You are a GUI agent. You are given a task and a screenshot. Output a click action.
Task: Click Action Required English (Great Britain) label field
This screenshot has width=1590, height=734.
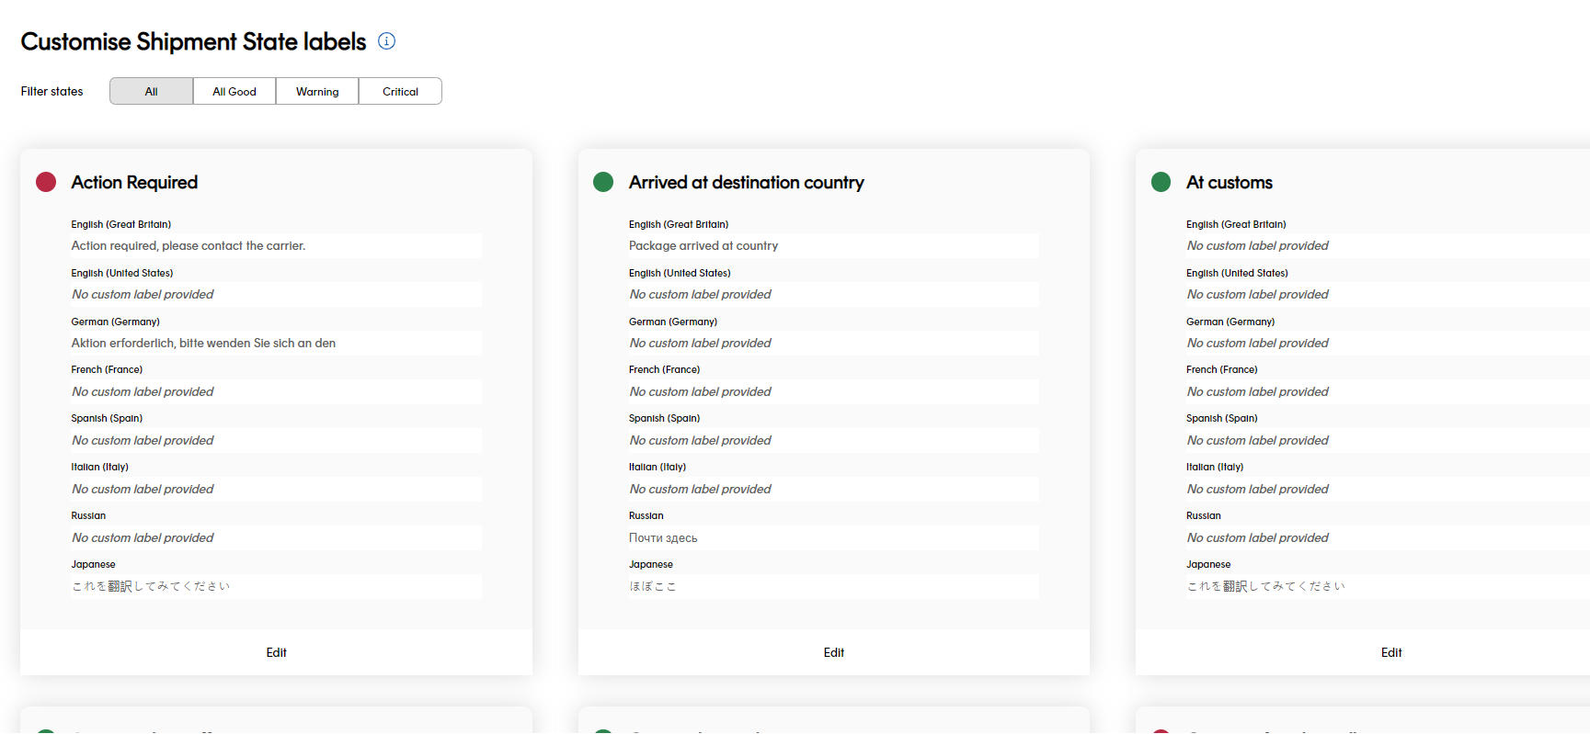point(276,246)
